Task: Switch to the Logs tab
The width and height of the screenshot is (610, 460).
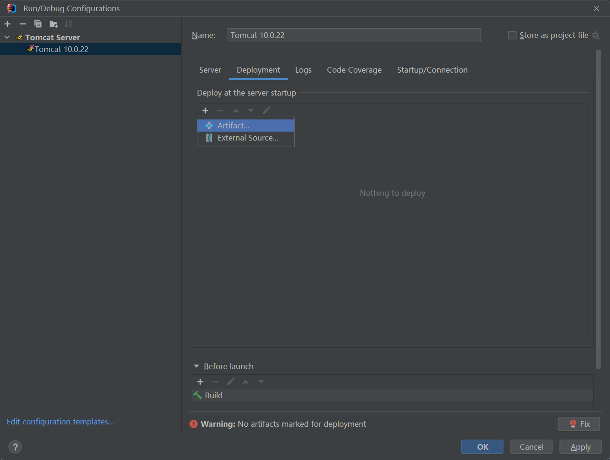Action: point(303,70)
